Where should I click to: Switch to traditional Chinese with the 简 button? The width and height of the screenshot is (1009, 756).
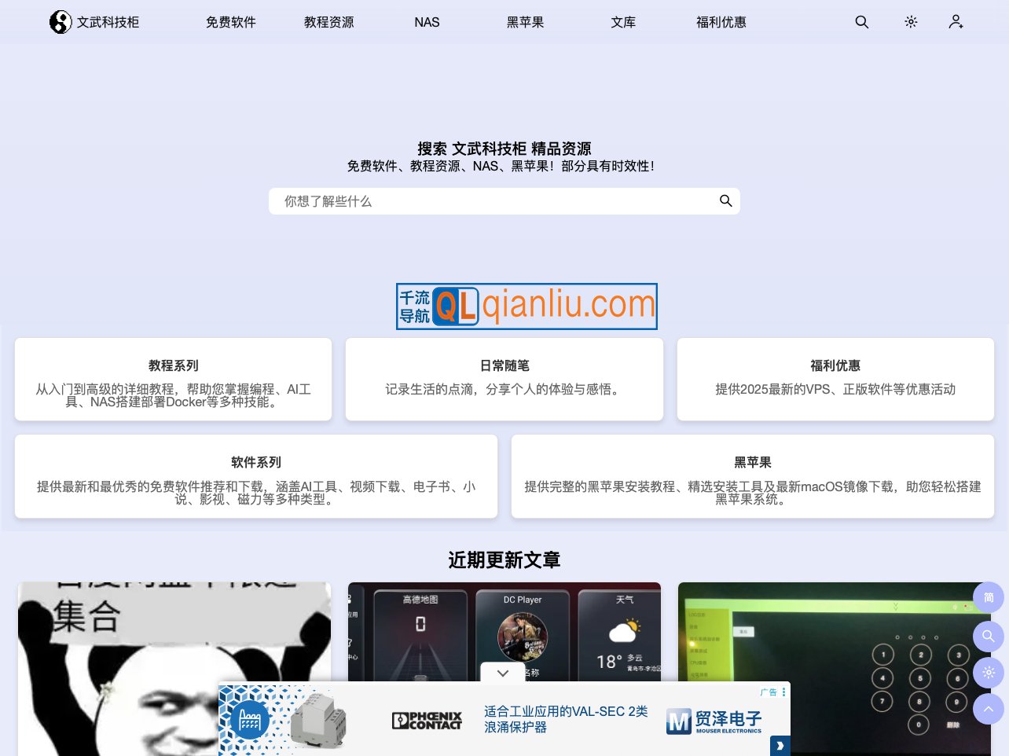[x=989, y=598]
